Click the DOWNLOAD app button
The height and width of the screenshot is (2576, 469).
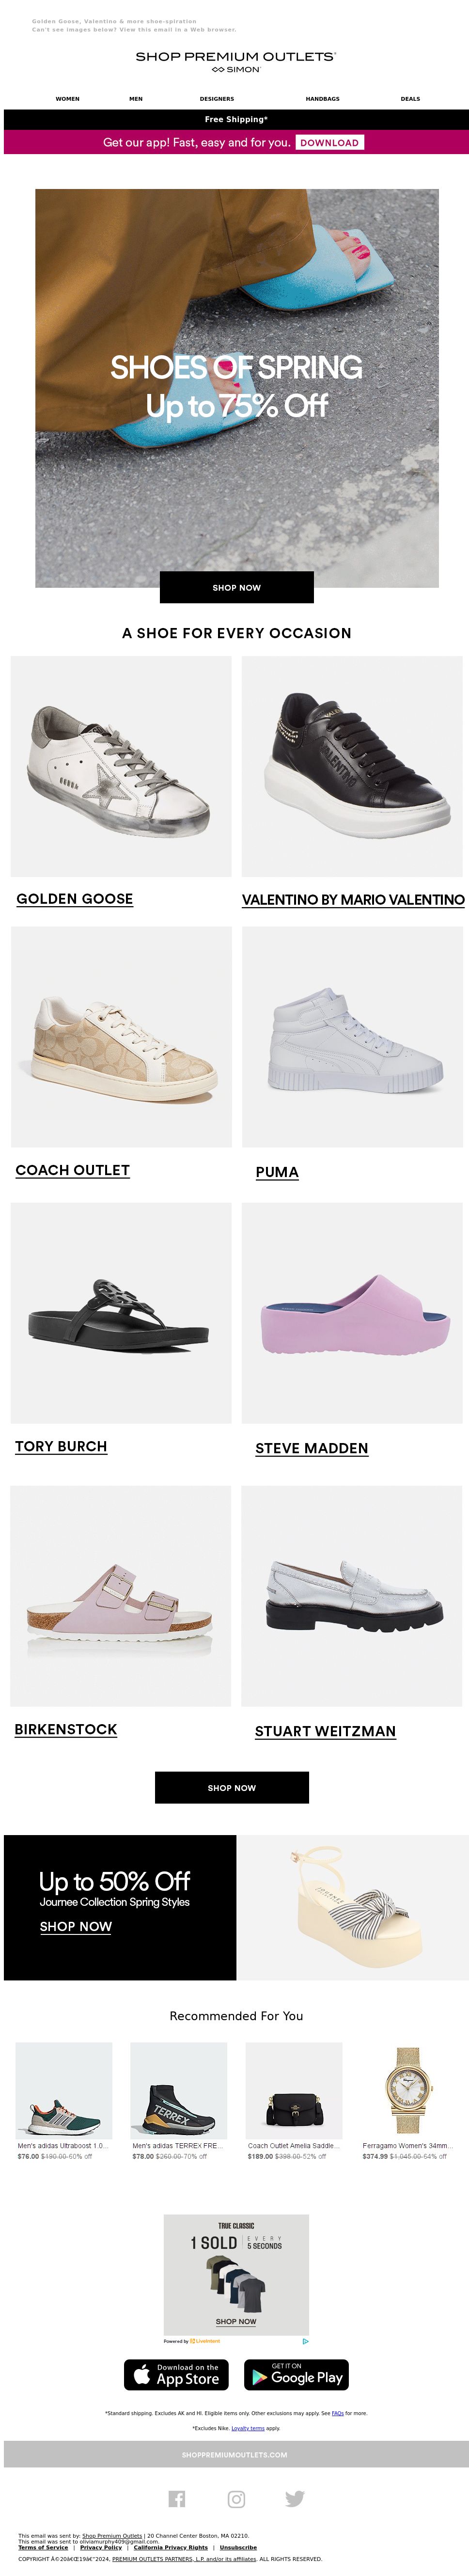329,143
